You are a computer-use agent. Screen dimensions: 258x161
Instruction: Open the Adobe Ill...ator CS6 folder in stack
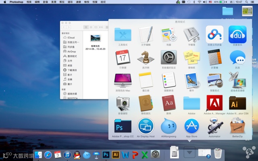pyautogui.click(x=237, y=103)
